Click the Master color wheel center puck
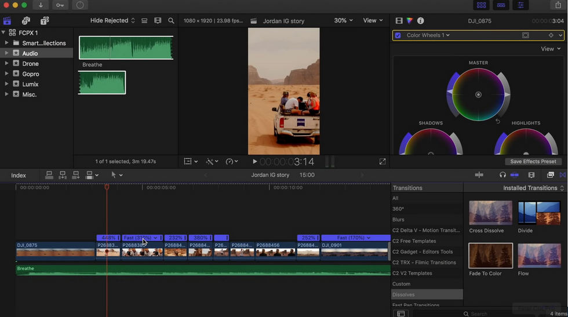The height and width of the screenshot is (317, 568). [479, 94]
